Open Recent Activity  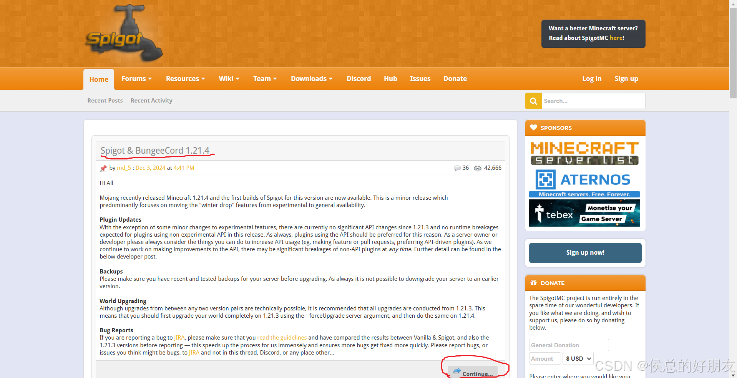click(151, 101)
